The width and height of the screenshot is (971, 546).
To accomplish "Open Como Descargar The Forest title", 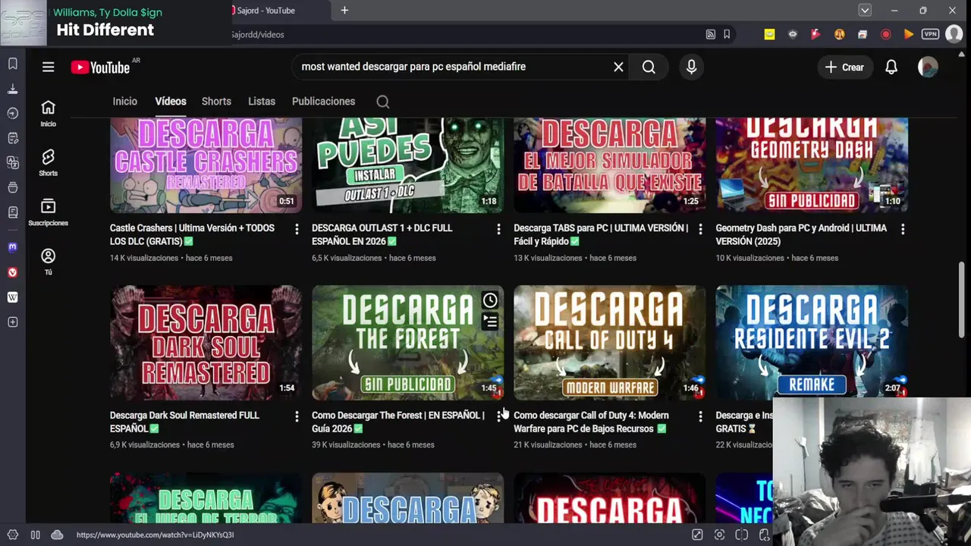I will 398,422.
